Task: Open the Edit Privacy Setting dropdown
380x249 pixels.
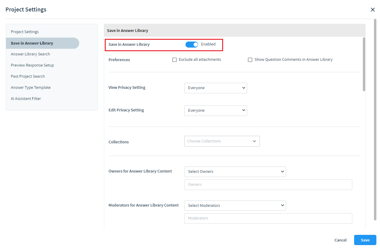Action: click(216, 110)
